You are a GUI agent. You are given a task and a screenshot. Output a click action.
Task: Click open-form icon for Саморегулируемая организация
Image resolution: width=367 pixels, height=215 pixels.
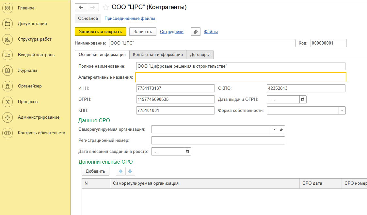pyautogui.click(x=281, y=129)
